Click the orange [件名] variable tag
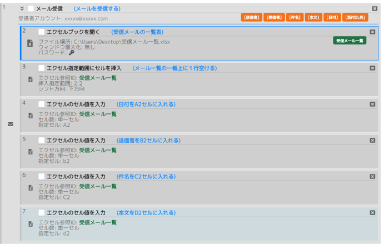 (x=295, y=17)
